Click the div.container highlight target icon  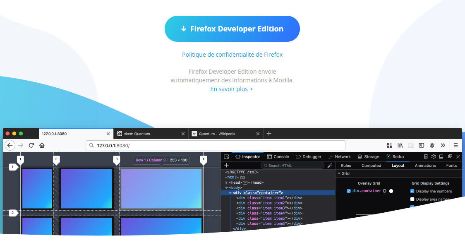click(x=385, y=191)
